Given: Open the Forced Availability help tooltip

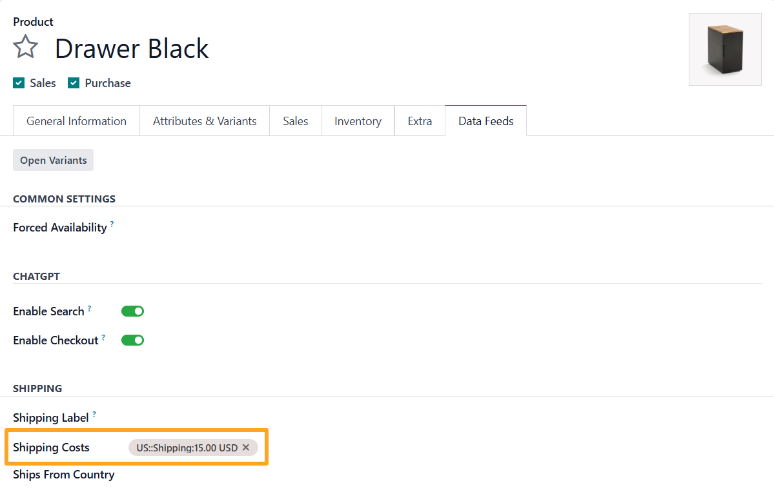Looking at the screenshot, I should [x=112, y=222].
